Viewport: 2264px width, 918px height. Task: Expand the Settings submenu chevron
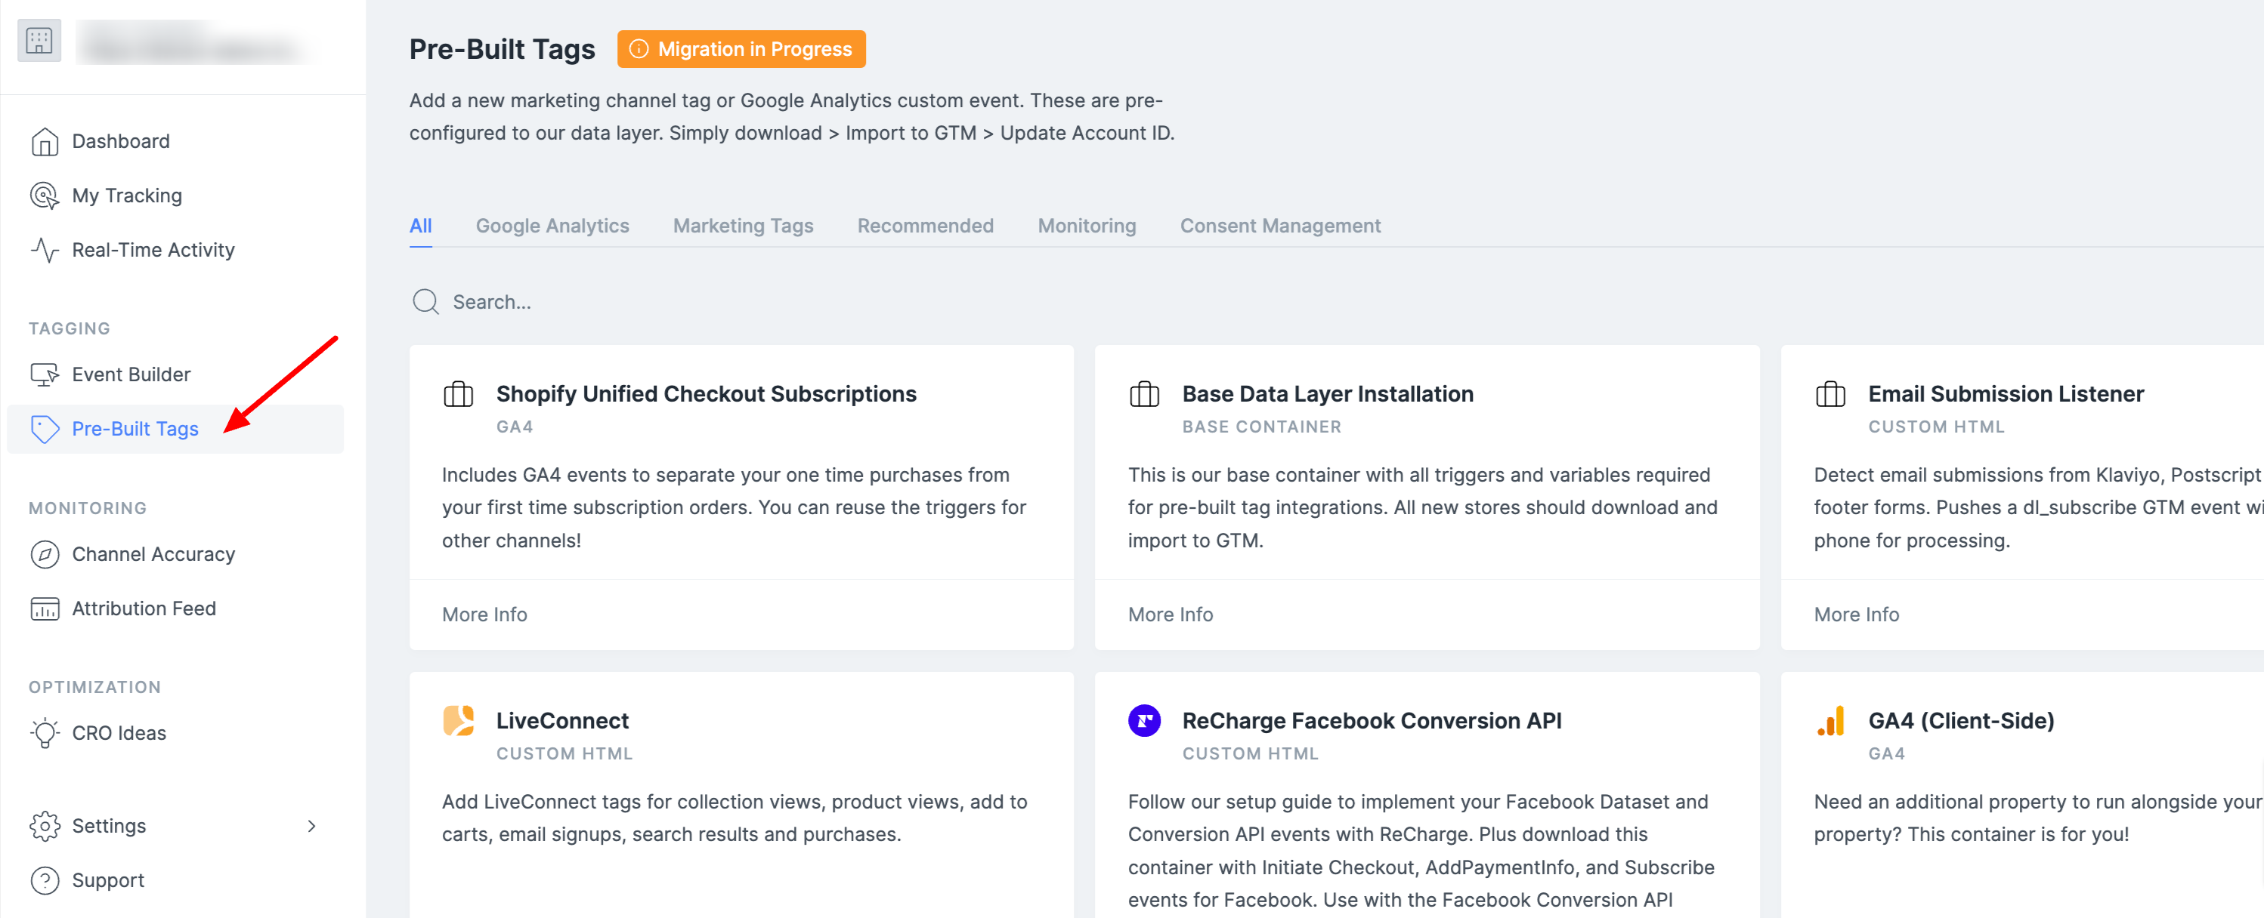coord(311,826)
